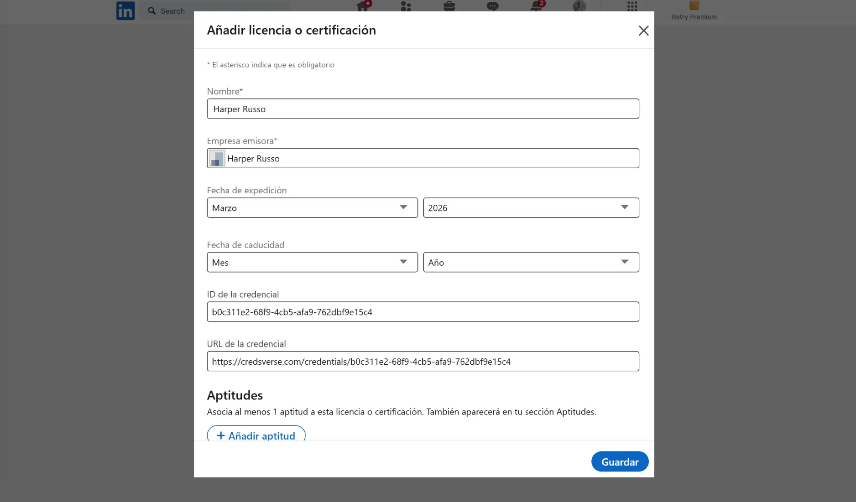Open the Messaging icon
This screenshot has height=502, width=856.
pos(493,7)
